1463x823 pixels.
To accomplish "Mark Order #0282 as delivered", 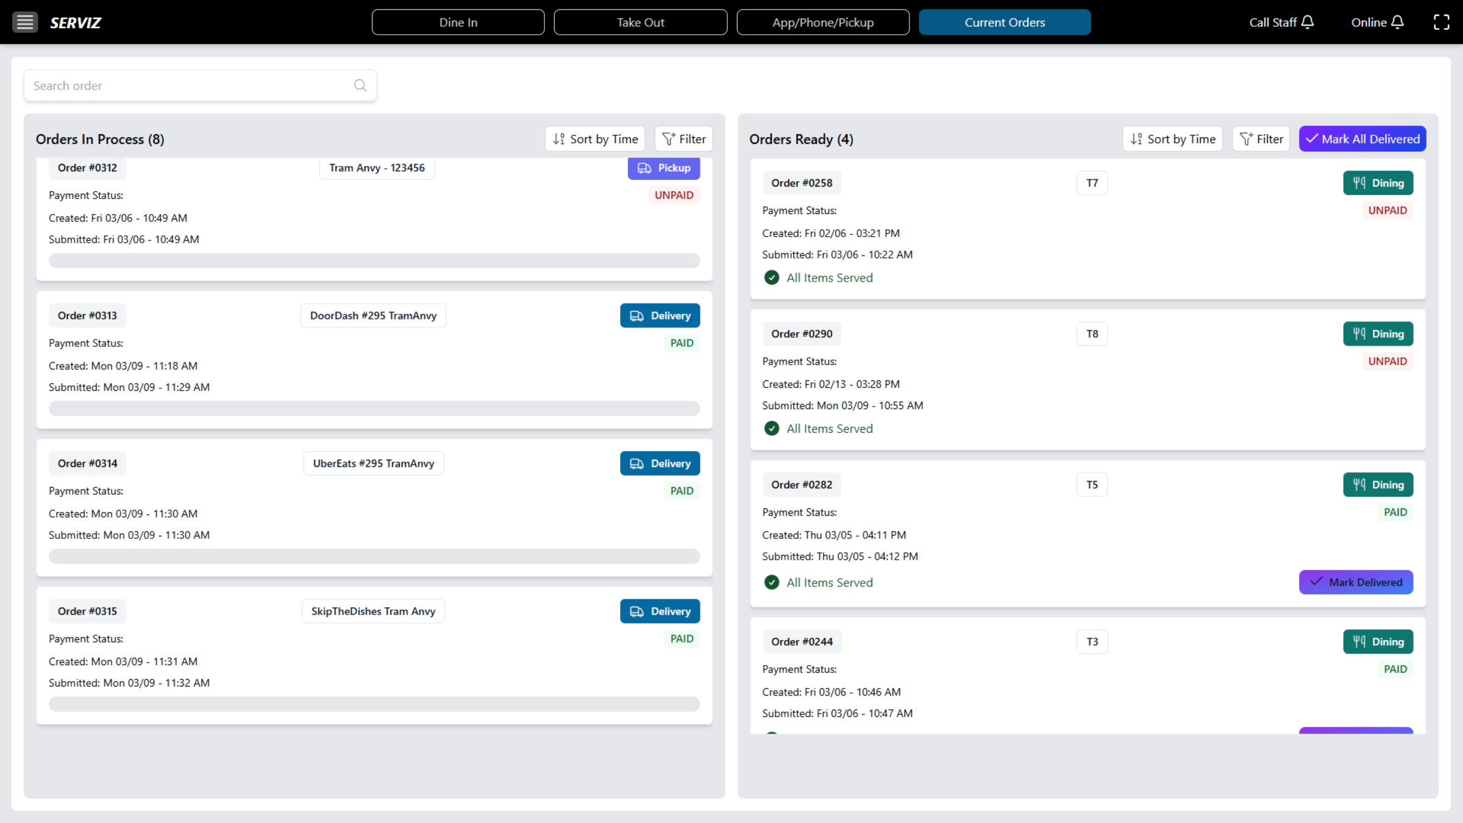I will [1356, 582].
